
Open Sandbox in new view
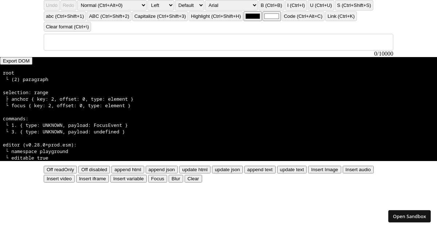click(409, 216)
